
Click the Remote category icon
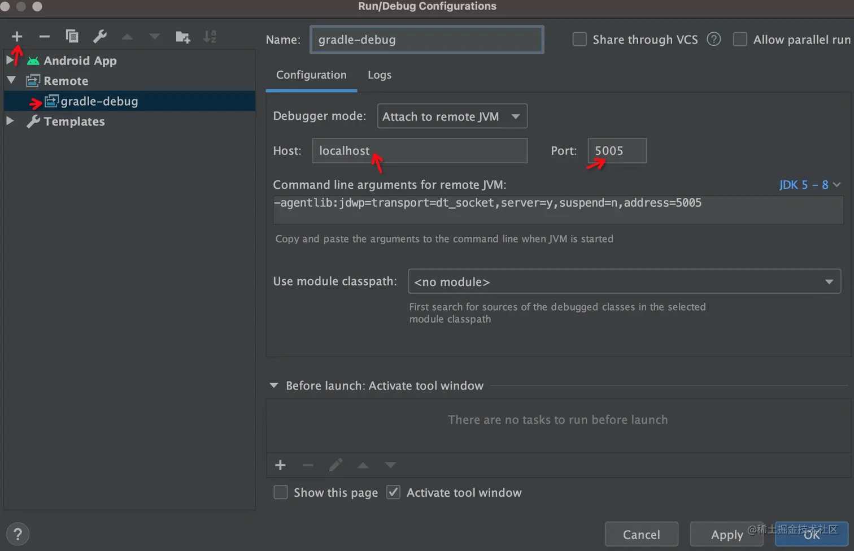click(33, 81)
